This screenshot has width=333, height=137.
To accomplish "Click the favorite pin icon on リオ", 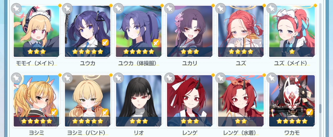I will (x=118, y=78).
